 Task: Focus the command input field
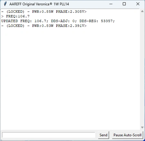pos(49,135)
